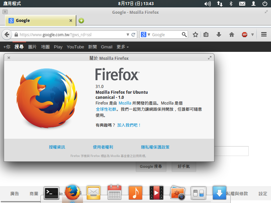Open the 使用者權利 link

click(103, 147)
